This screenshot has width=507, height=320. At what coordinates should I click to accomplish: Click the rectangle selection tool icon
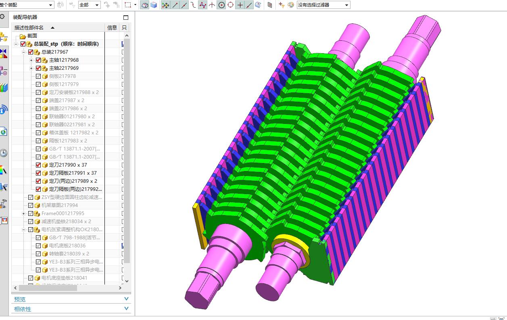coord(127,5)
